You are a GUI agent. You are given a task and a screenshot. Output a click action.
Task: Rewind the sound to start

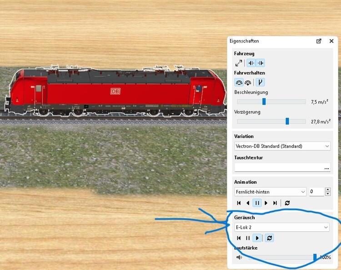[x=239, y=238]
